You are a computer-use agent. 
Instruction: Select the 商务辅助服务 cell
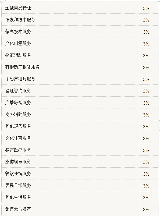pyautogui.click(x=18, y=115)
